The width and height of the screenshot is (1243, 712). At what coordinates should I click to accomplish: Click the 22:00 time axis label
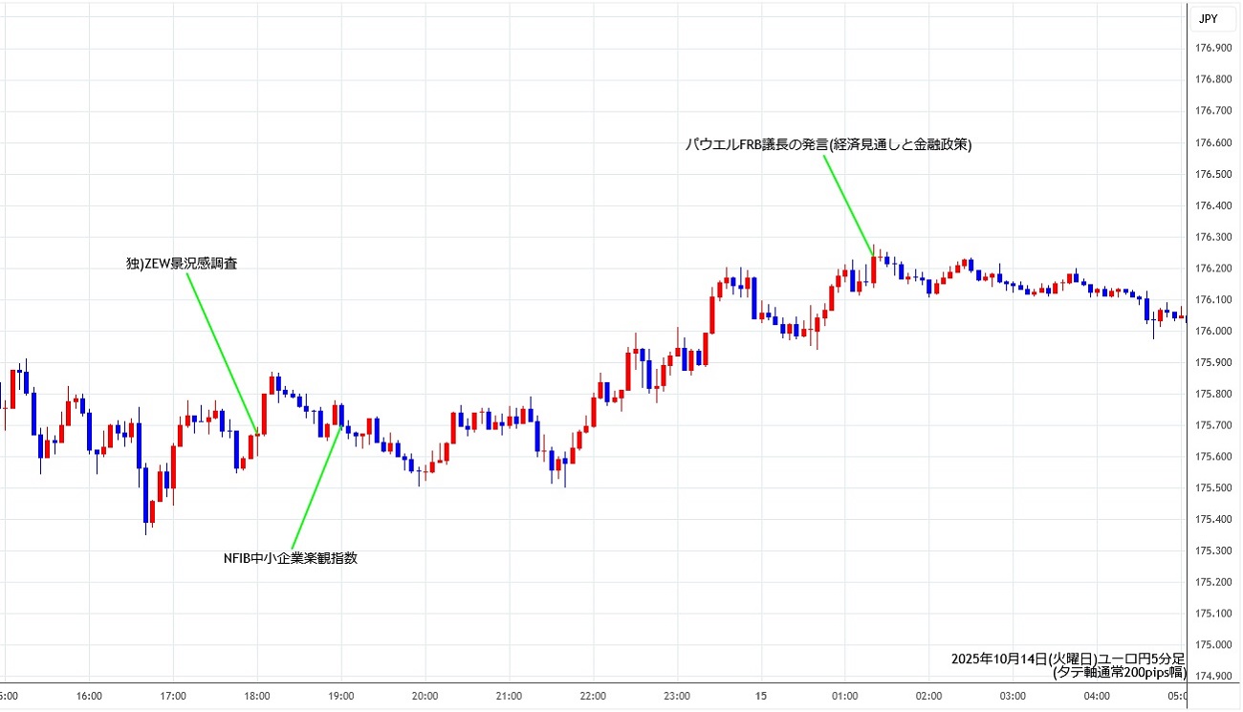593,696
